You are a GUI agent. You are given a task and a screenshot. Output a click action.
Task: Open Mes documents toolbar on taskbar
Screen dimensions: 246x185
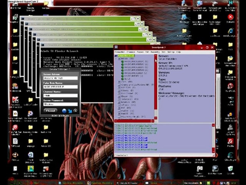click(191, 183)
